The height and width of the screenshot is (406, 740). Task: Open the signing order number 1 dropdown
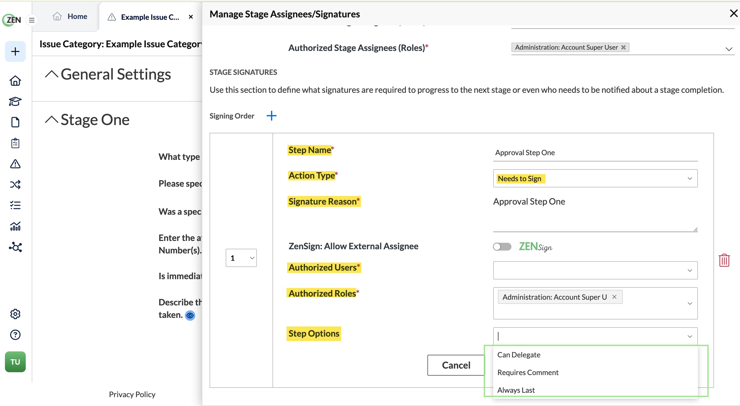click(241, 258)
